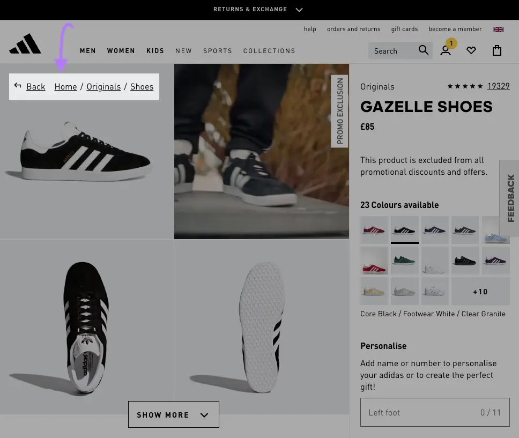Open the shopping bag icon
The width and height of the screenshot is (519, 438).
[497, 50]
